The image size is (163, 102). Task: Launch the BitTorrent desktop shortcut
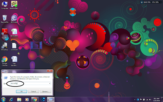pos(14,19)
